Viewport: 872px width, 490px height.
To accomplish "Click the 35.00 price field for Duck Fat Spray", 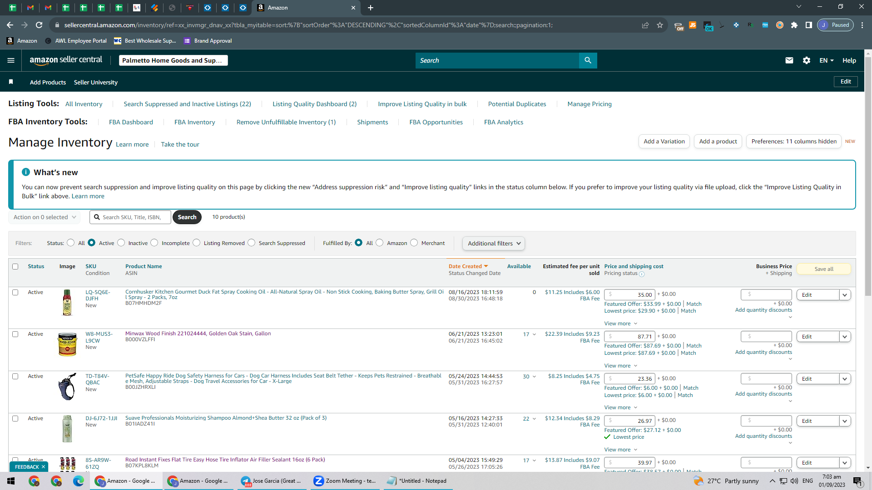I will (630, 295).
